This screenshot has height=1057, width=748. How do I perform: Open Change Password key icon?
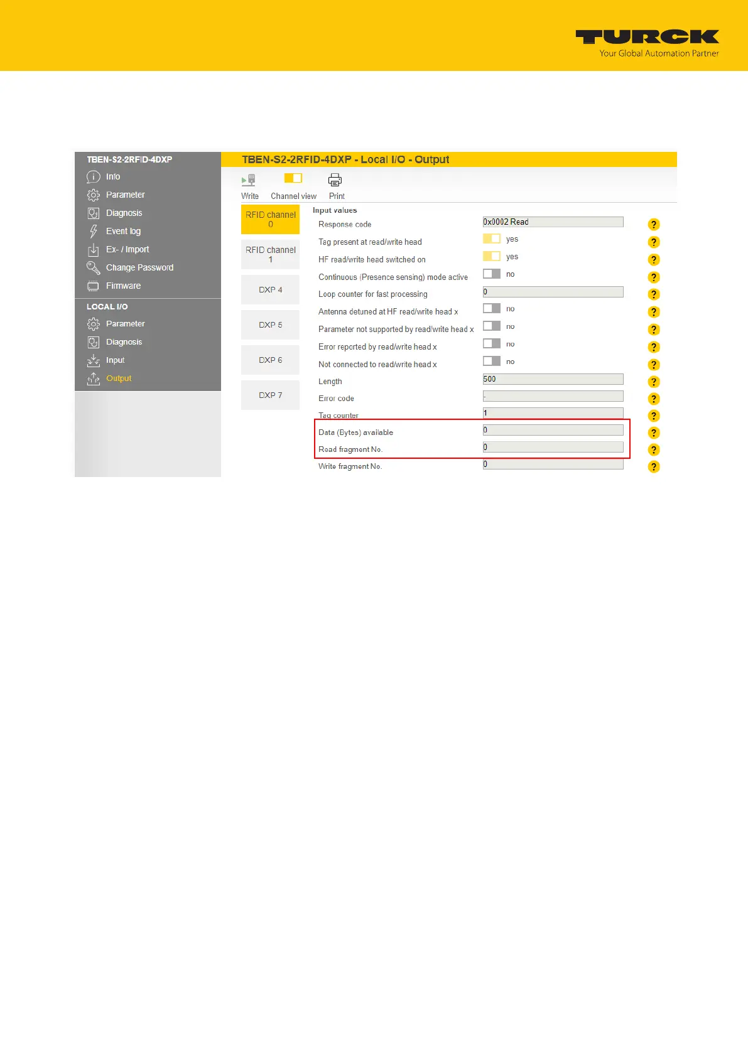click(x=94, y=268)
